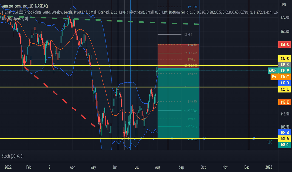Image resolution: width=292 pixels, height=172 pixels.
Task: Select the S2 PP 0.618 pivot label
Action: click(190, 127)
